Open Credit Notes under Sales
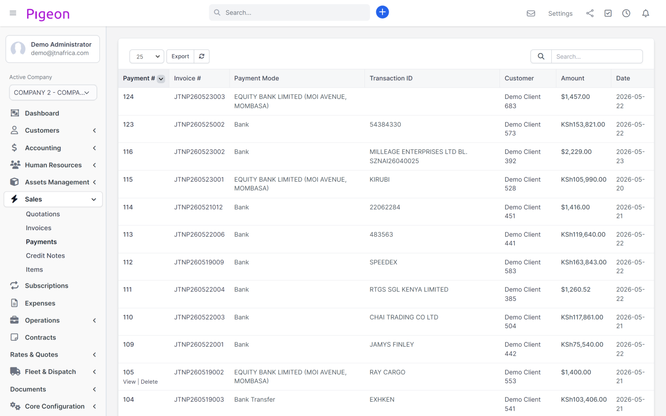666x416 pixels. pos(45,255)
